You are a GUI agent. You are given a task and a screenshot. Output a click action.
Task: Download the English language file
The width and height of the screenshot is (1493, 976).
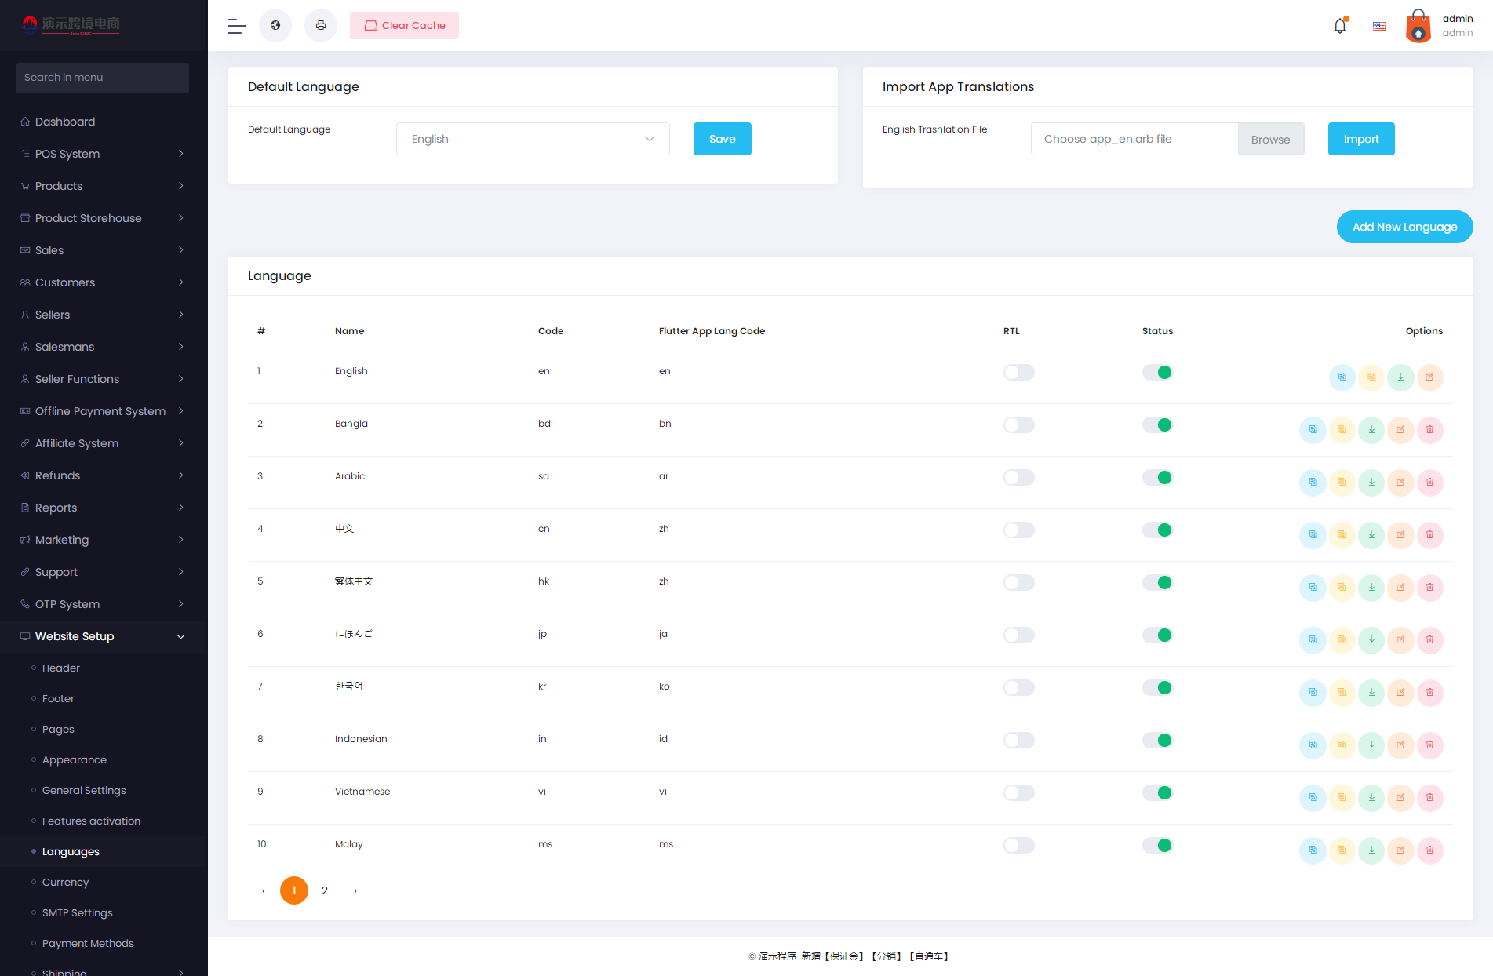click(1400, 377)
